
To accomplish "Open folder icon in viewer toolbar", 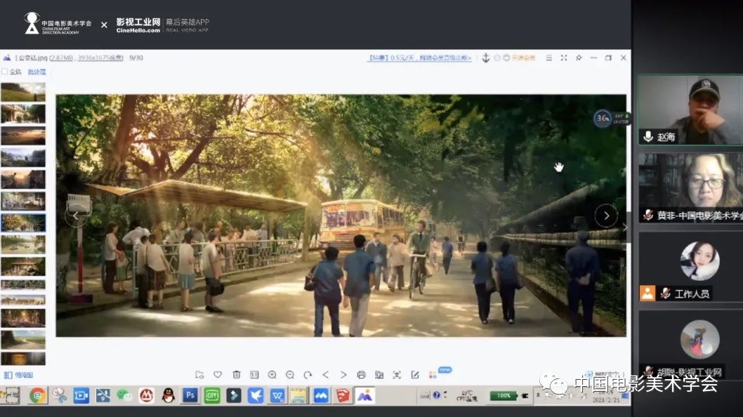I will (x=199, y=375).
